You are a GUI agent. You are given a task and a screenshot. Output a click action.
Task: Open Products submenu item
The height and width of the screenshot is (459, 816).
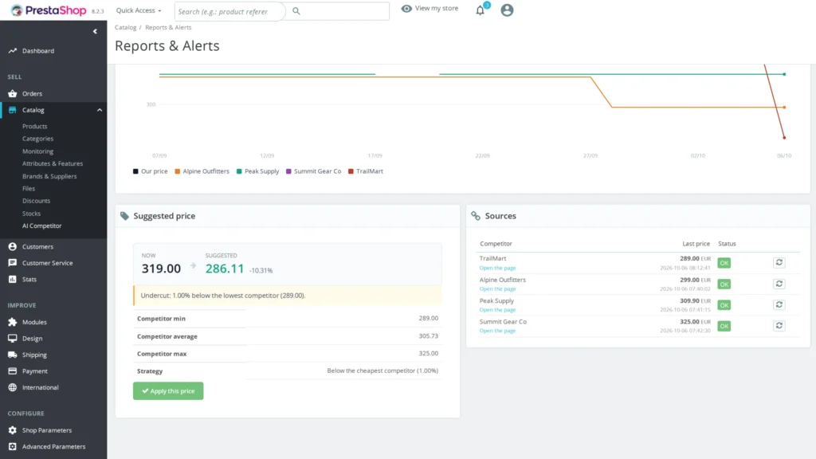coord(34,127)
